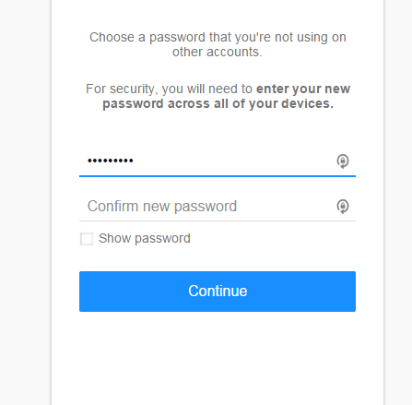This screenshot has width=412, height=405.
Task: Click the bold 'password across all of your devices.' line
Action: (218, 103)
